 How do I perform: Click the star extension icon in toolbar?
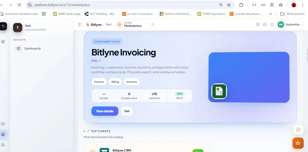coord(281,5)
